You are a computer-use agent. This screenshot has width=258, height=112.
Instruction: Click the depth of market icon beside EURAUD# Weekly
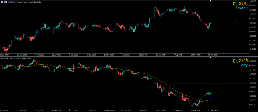(x=6, y=2)
